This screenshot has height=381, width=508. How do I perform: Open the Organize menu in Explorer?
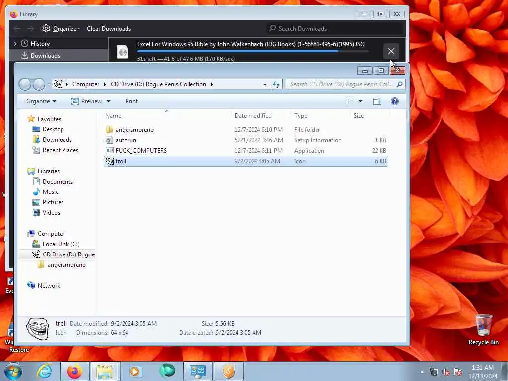[x=41, y=101]
